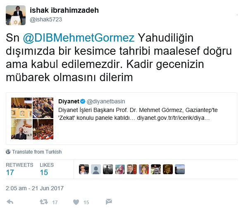Open last liker avatar with seaside photo
Viewport: 246px width, 210px height.
(x=180, y=169)
